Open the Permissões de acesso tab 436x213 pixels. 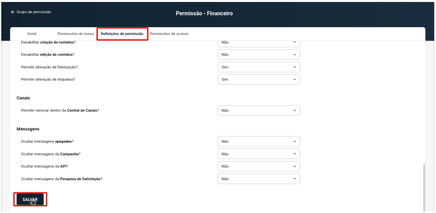click(x=169, y=34)
